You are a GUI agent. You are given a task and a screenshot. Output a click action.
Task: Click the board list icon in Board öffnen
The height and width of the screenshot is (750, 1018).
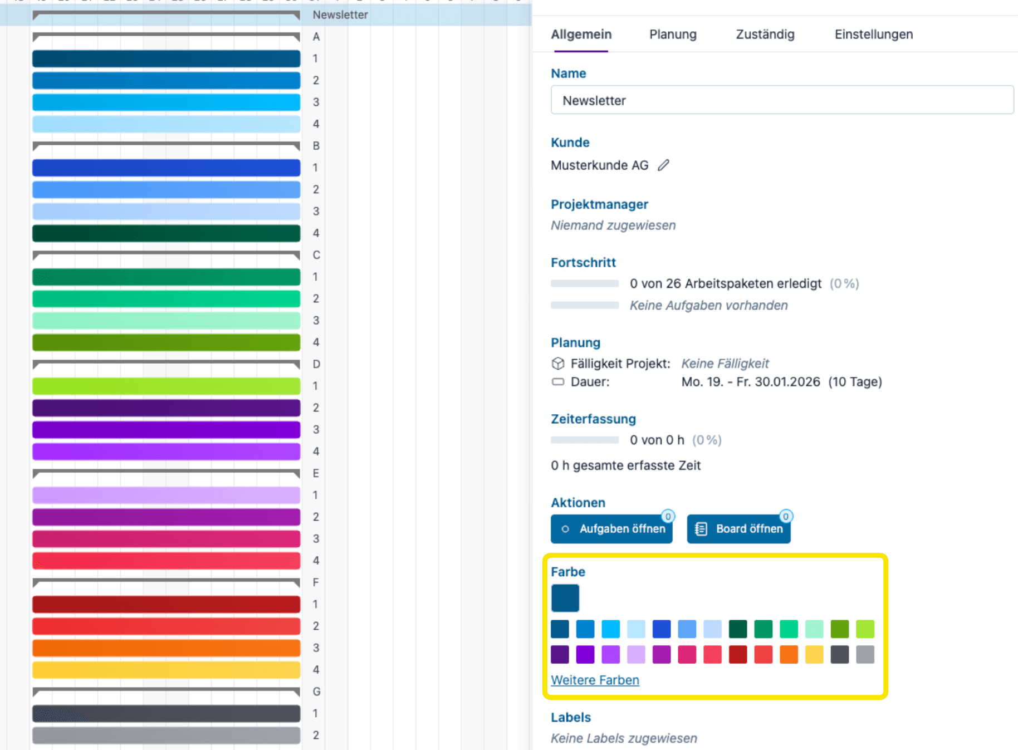click(701, 528)
